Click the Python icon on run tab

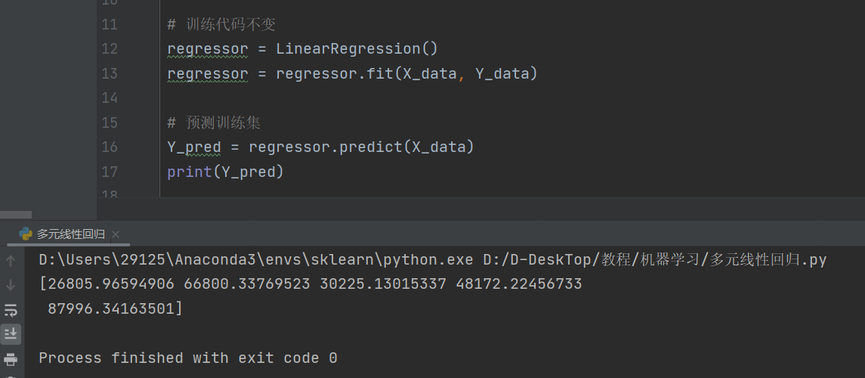[x=26, y=234]
